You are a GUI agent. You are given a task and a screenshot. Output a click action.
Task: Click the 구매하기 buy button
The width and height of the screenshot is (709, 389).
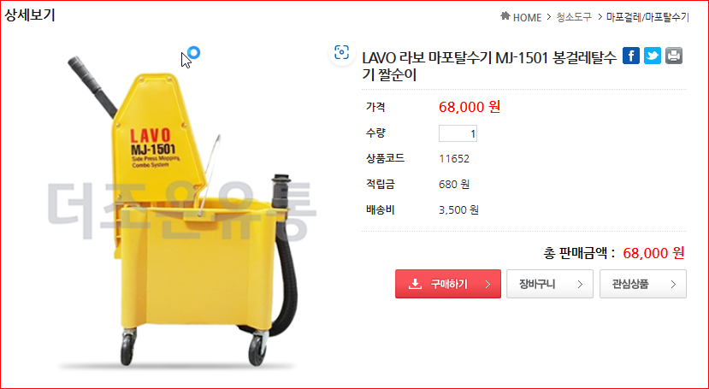[x=447, y=284]
